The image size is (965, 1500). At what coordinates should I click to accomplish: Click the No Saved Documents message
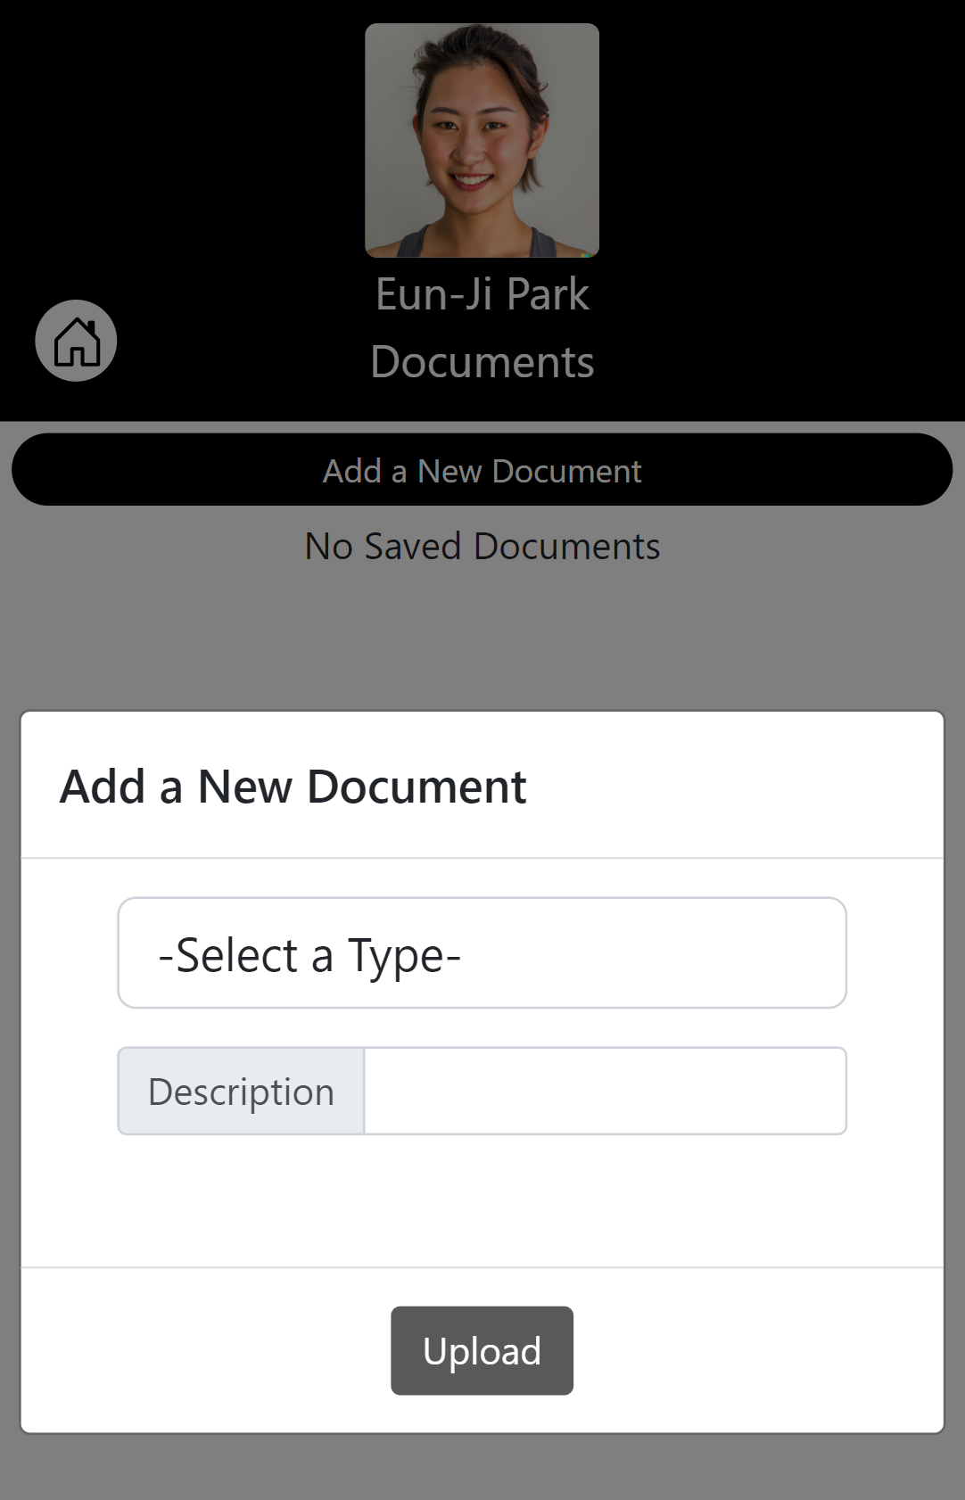click(x=482, y=546)
